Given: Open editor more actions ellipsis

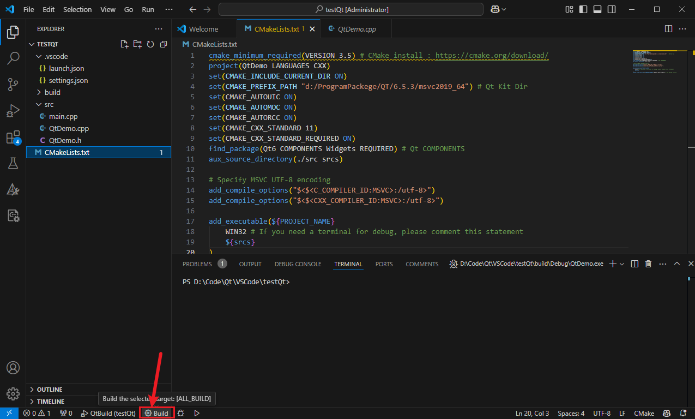Looking at the screenshot, I should click(x=683, y=29).
